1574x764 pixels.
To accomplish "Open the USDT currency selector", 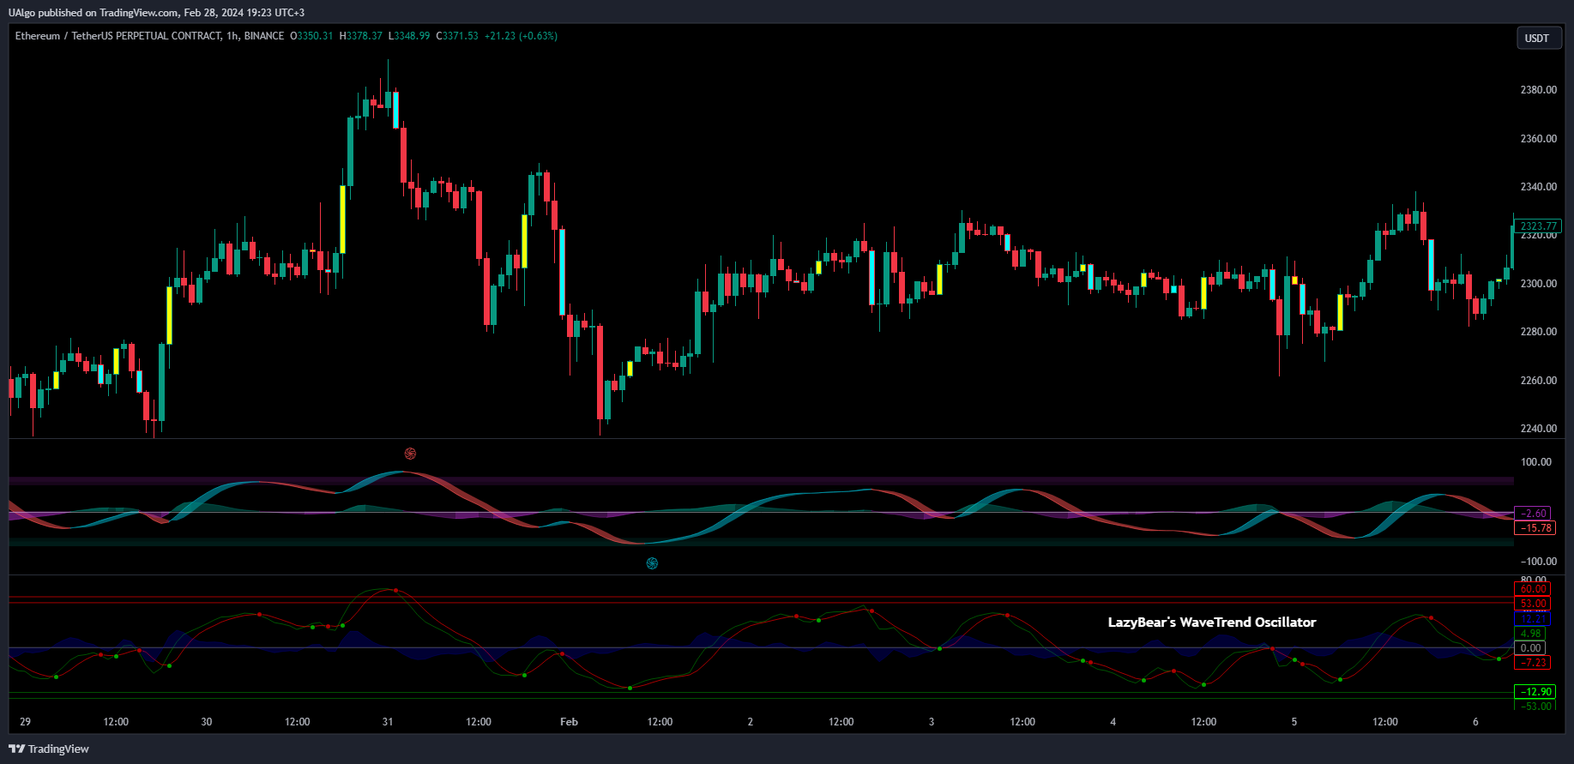I will pyautogui.click(x=1537, y=38).
